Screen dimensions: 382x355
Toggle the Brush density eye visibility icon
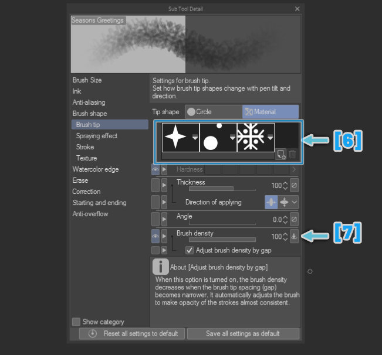[155, 236]
